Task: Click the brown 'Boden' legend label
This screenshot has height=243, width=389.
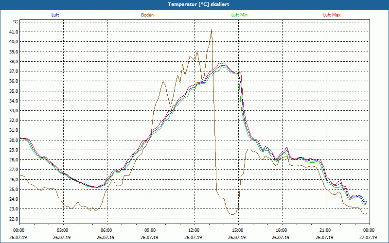Action: (x=147, y=15)
